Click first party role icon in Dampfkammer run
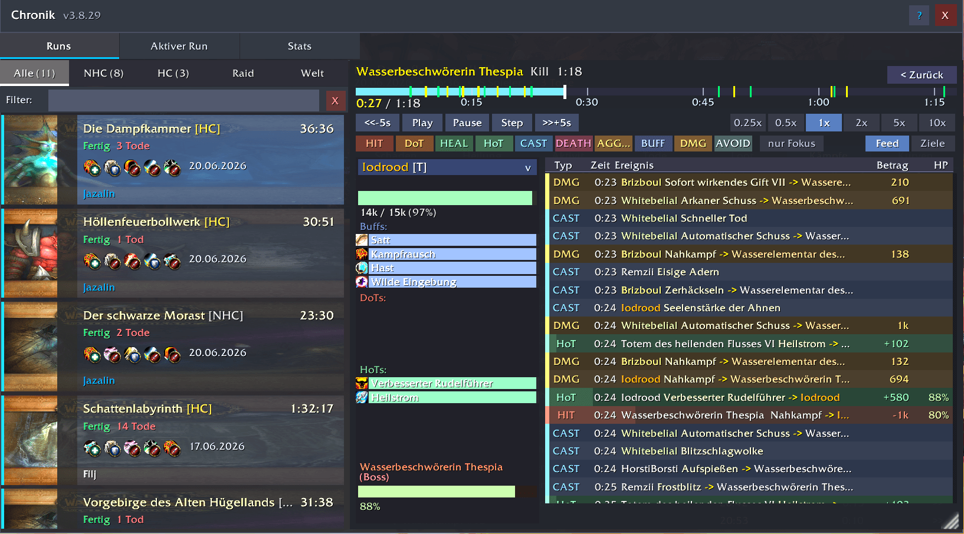Viewport: 964px width, 534px height. click(x=93, y=168)
